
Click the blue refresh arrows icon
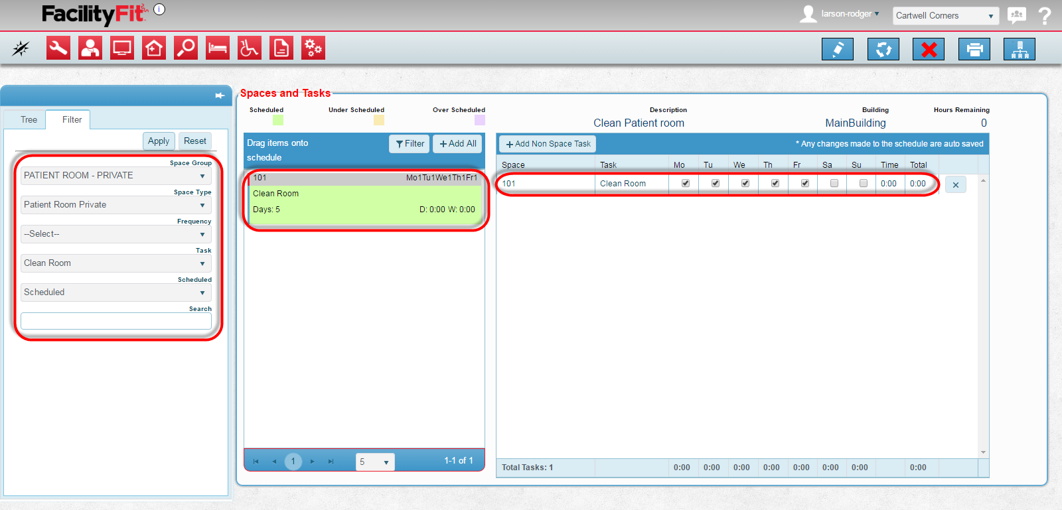click(883, 49)
